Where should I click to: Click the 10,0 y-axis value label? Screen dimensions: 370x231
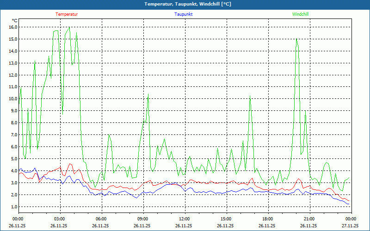point(12,99)
